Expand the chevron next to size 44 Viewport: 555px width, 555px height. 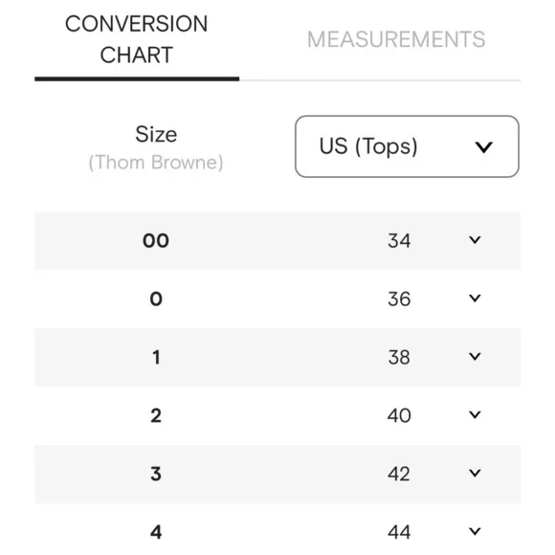tap(475, 531)
